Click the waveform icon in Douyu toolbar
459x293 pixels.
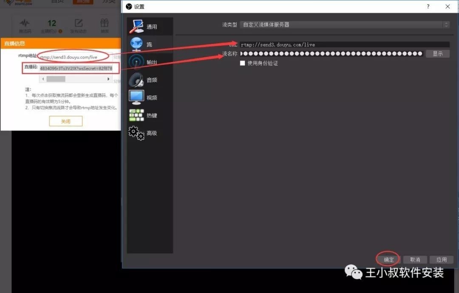click(25, 23)
